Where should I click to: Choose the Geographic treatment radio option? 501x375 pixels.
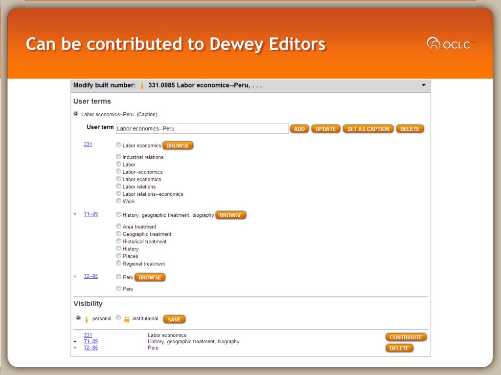tap(118, 233)
